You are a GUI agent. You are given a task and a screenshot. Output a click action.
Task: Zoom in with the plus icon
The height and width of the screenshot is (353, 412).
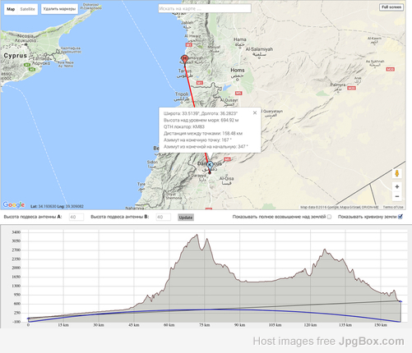[x=397, y=186]
